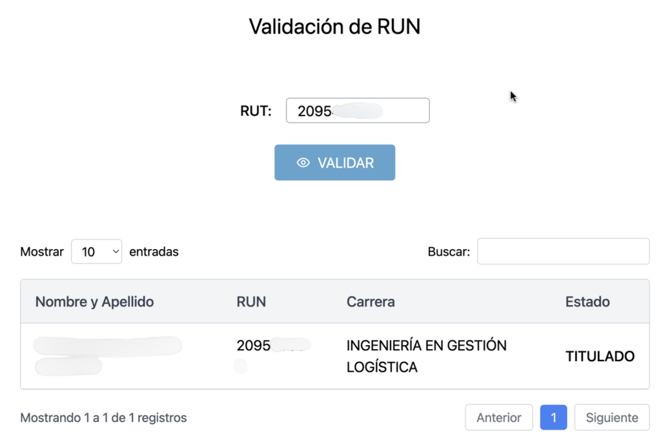This screenshot has height=438, width=661.
Task: Click the TITULADO status cell
Action: (600, 356)
